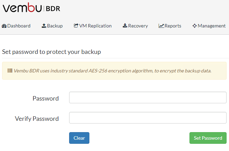Go to the VM Replication menu text

tap(96, 26)
